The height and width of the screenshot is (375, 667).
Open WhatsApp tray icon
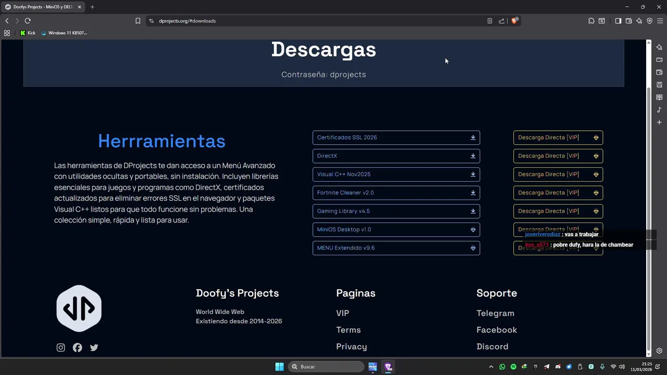pos(502,367)
